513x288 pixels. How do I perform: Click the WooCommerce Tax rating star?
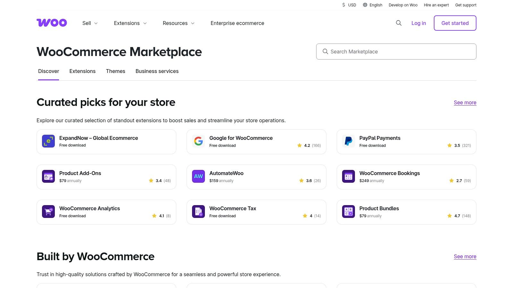[x=305, y=216]
